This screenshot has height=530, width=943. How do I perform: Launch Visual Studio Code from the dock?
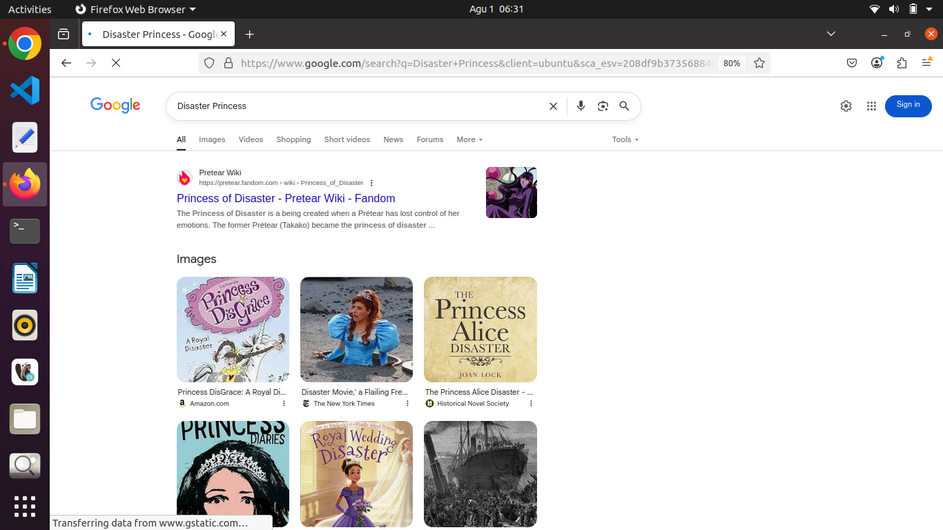click(x=24, y=90)
